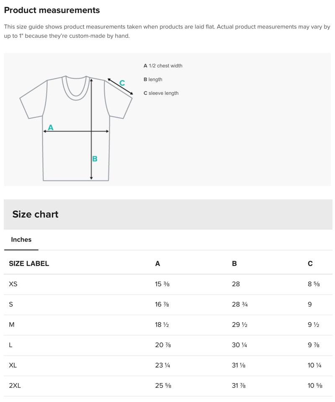Click column header A in size table
The image size is (335, 402).
(157, 264)
